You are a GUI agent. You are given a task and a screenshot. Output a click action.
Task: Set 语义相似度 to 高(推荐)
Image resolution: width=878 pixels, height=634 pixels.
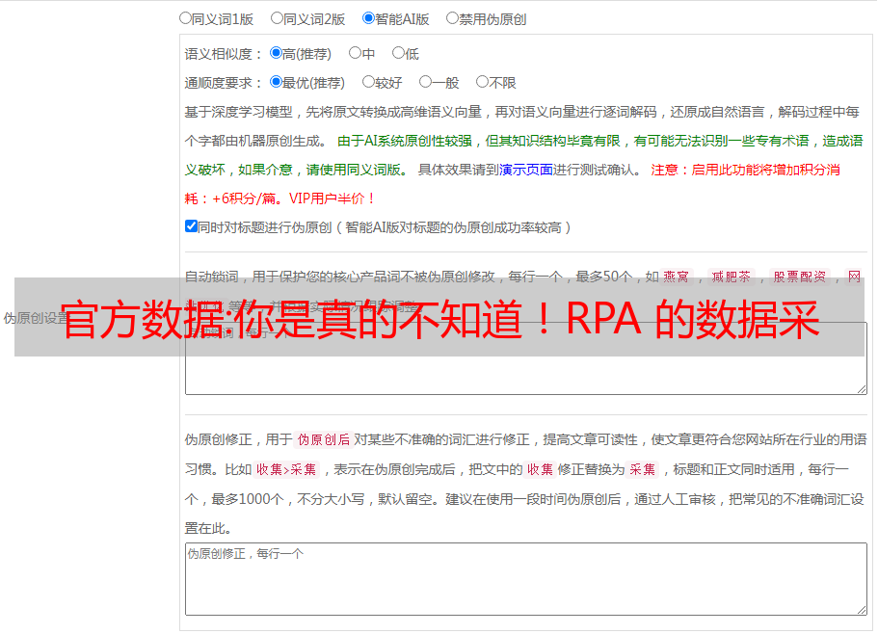277,53
